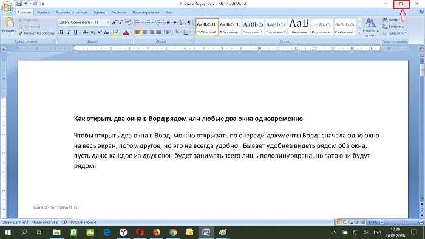425x239 pixels.
Task: Open the Вид ribbon tab
Action: coord(168,12)
